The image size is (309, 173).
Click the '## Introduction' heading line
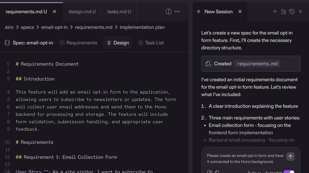(x=35, y=79)
